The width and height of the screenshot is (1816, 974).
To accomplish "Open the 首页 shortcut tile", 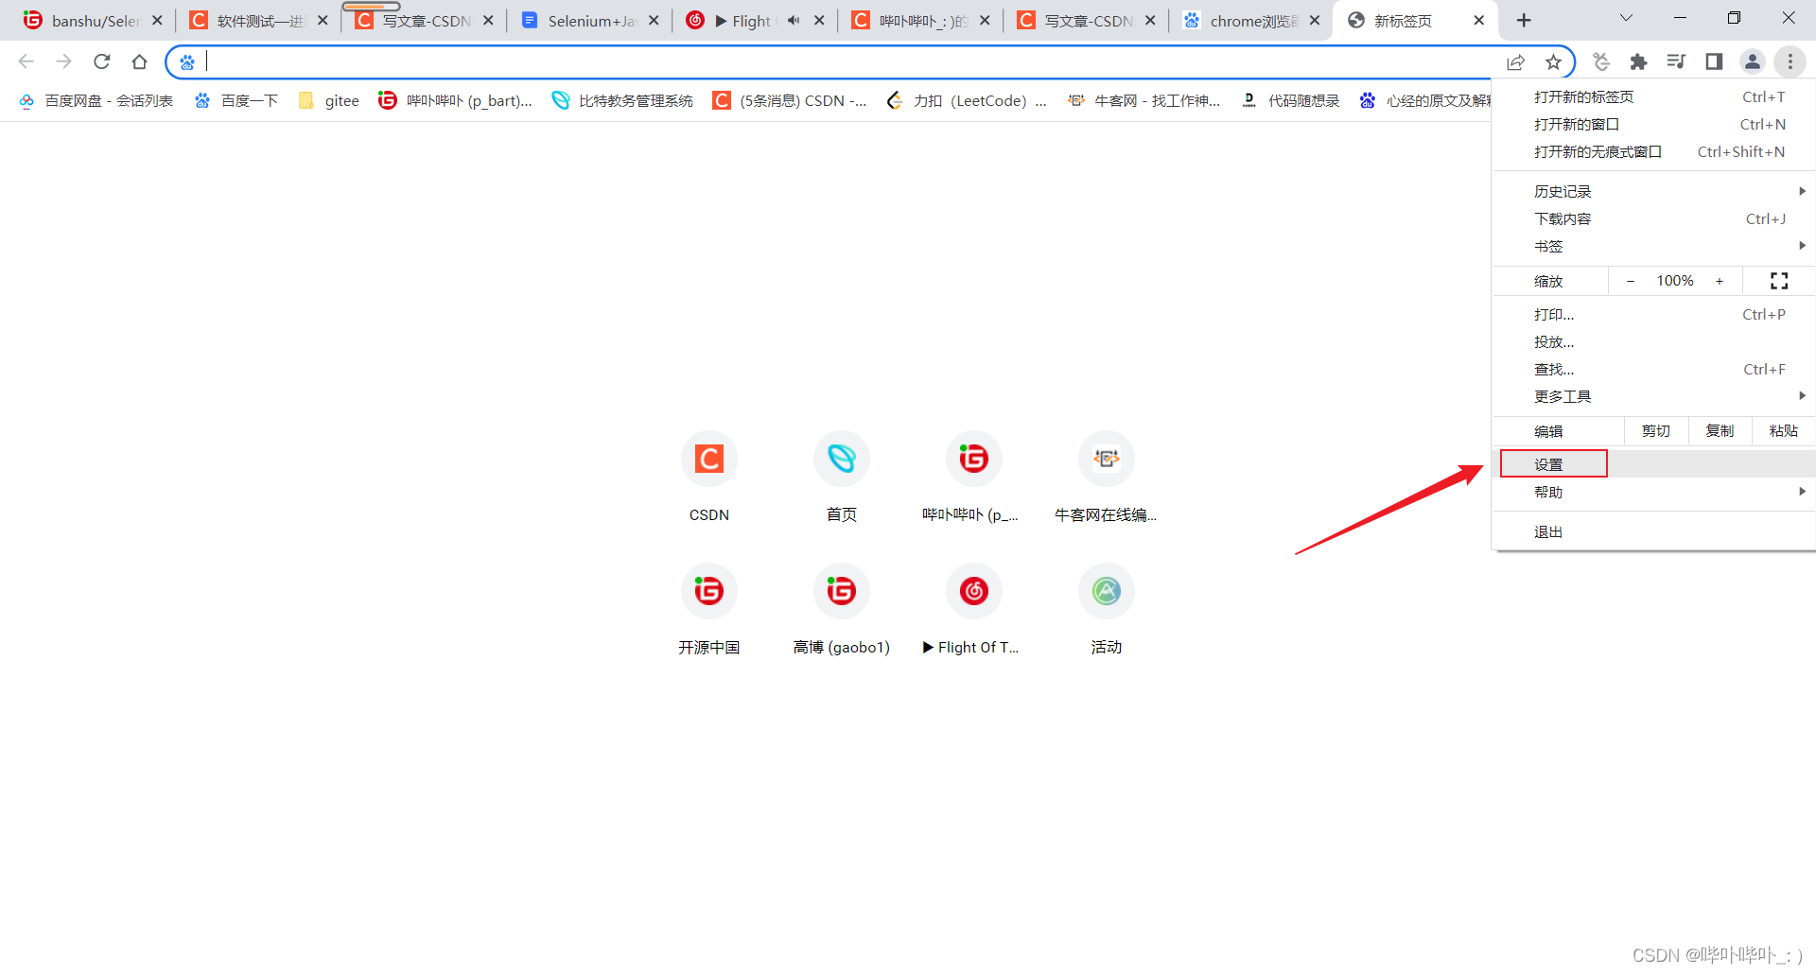I will (842, 478).
